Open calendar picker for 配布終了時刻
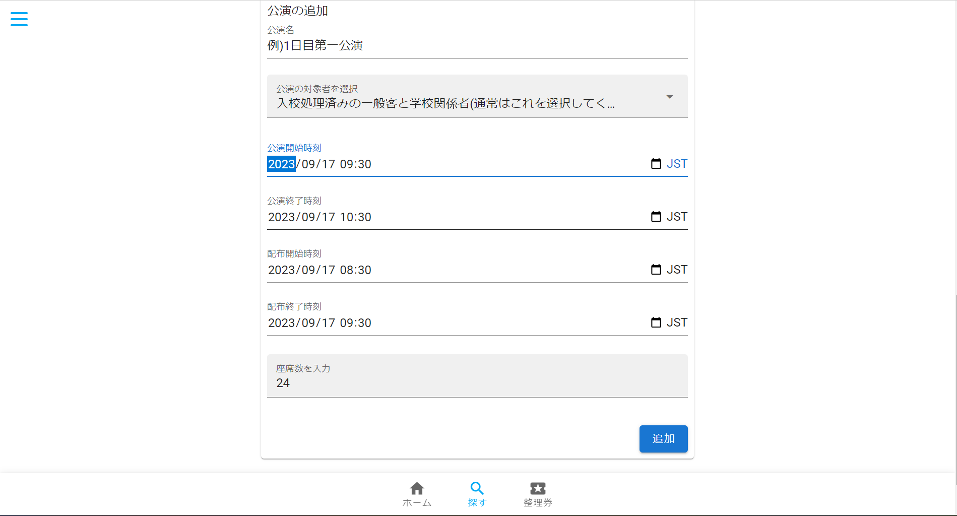The height and width of the screenshot is (516, 957). click(656, 322)
